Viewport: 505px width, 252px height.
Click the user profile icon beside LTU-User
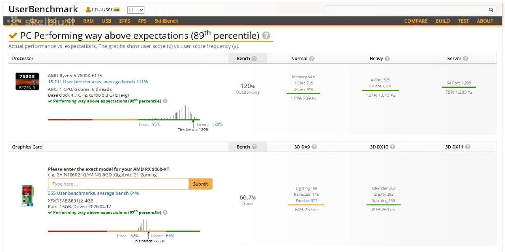click(88, 10)
